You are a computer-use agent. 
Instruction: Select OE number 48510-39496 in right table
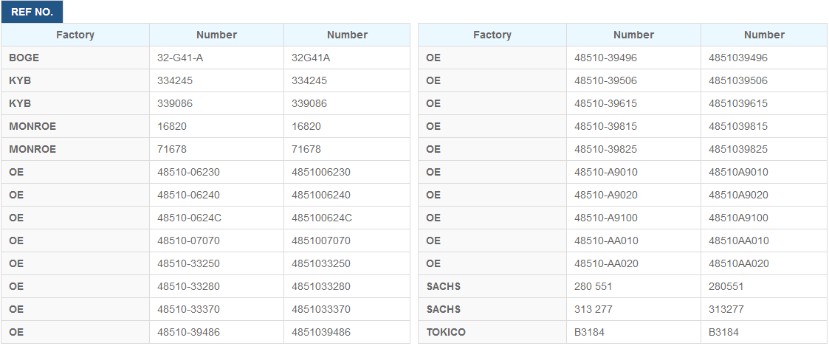click(634, 58)
